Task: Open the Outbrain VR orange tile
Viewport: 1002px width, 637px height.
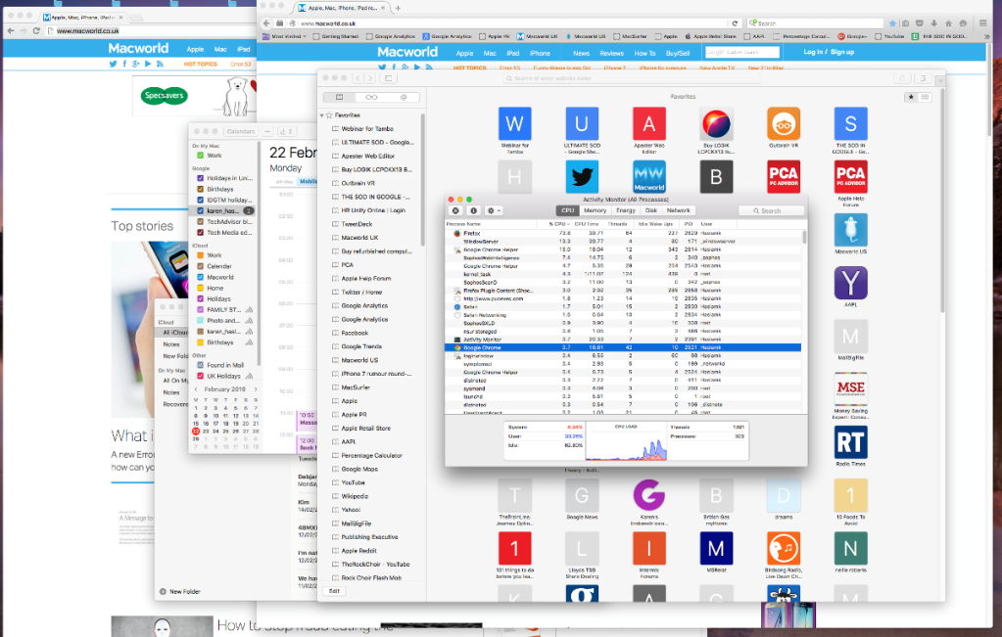Action: (x=784, y=124)
